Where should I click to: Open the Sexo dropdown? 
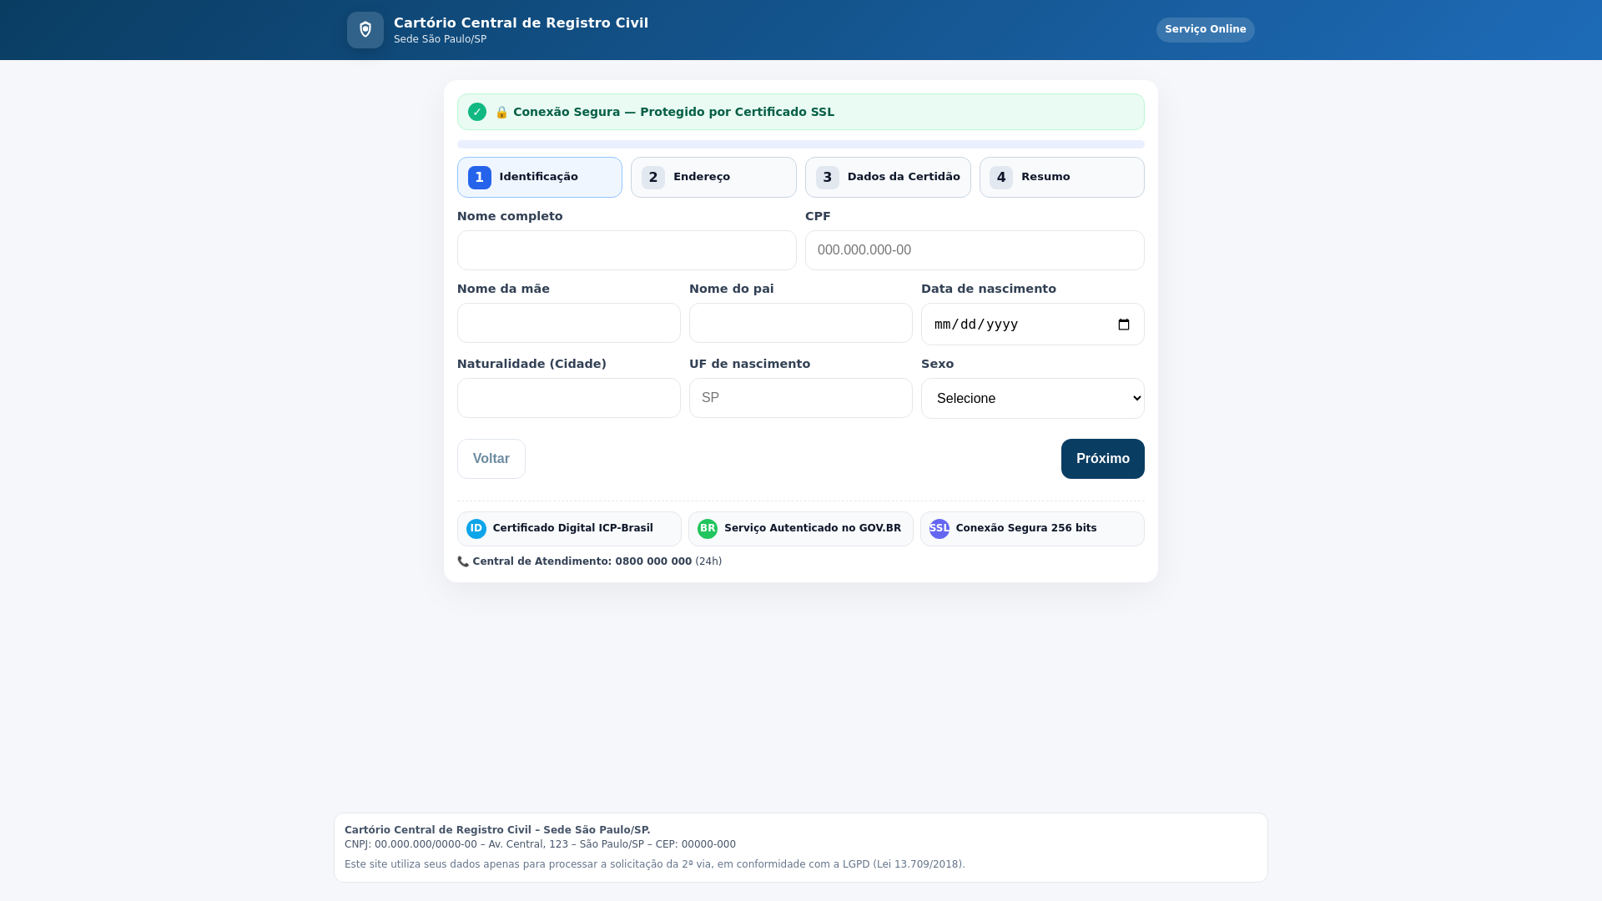(1033, 399)
